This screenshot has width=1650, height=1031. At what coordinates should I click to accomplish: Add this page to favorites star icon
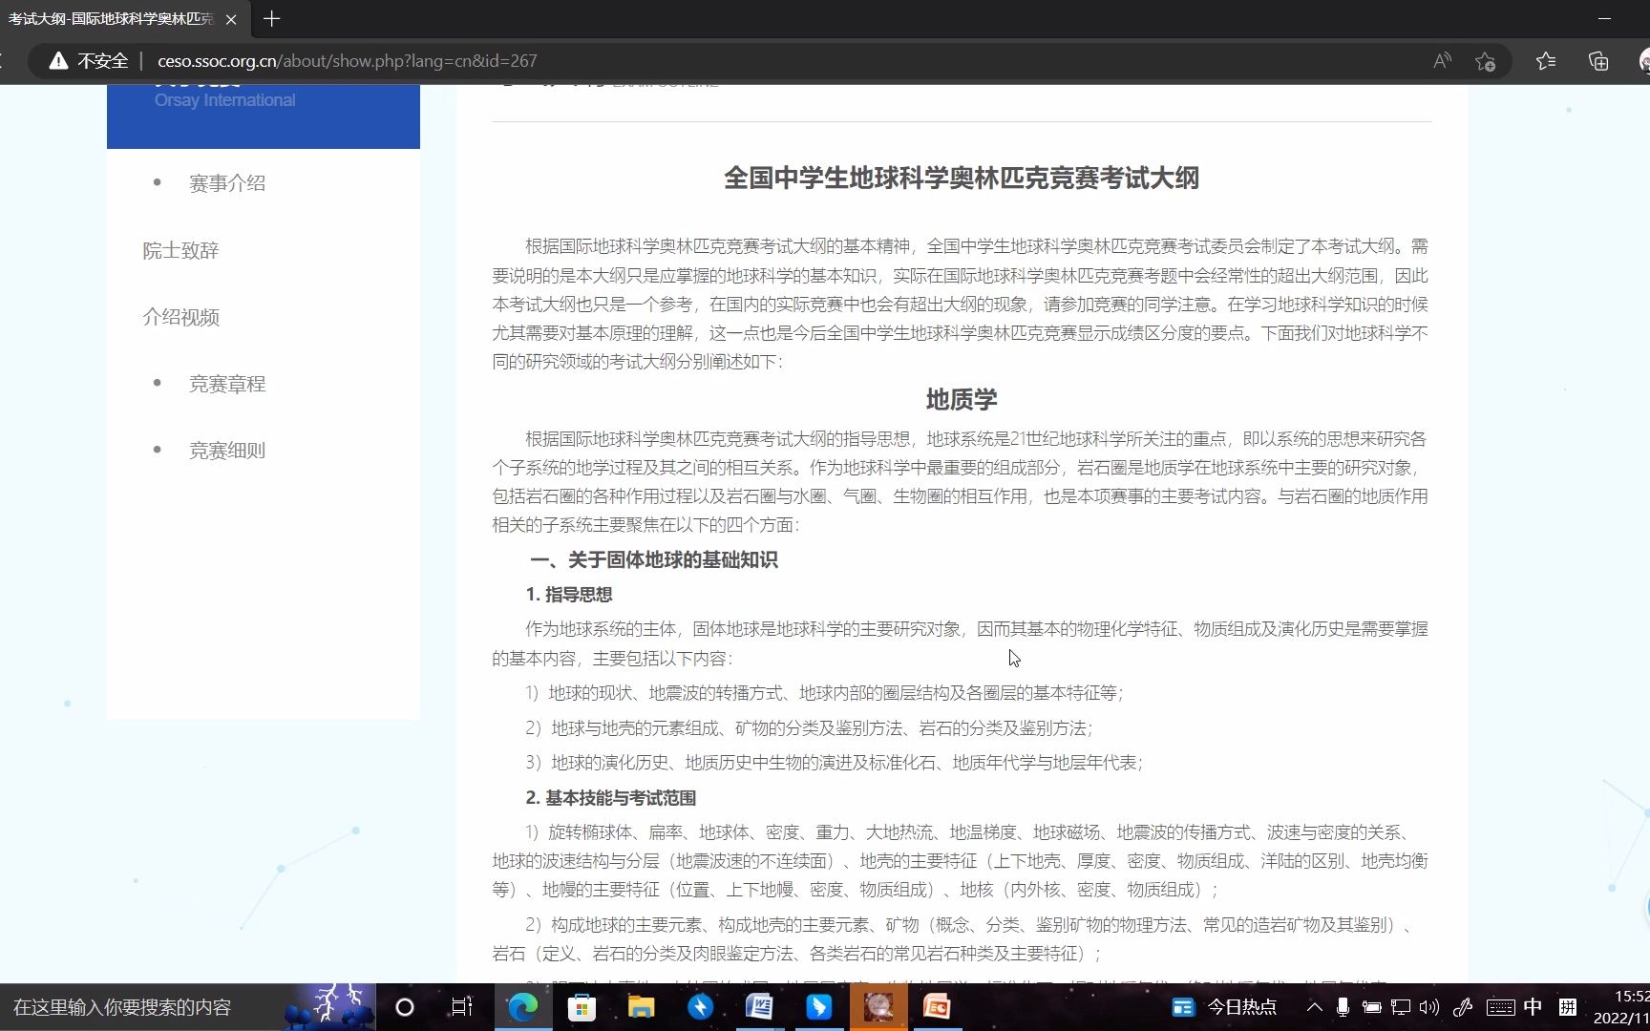pos(1485,61)
